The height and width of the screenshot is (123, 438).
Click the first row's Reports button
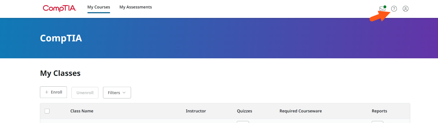[x=378, y=122]
